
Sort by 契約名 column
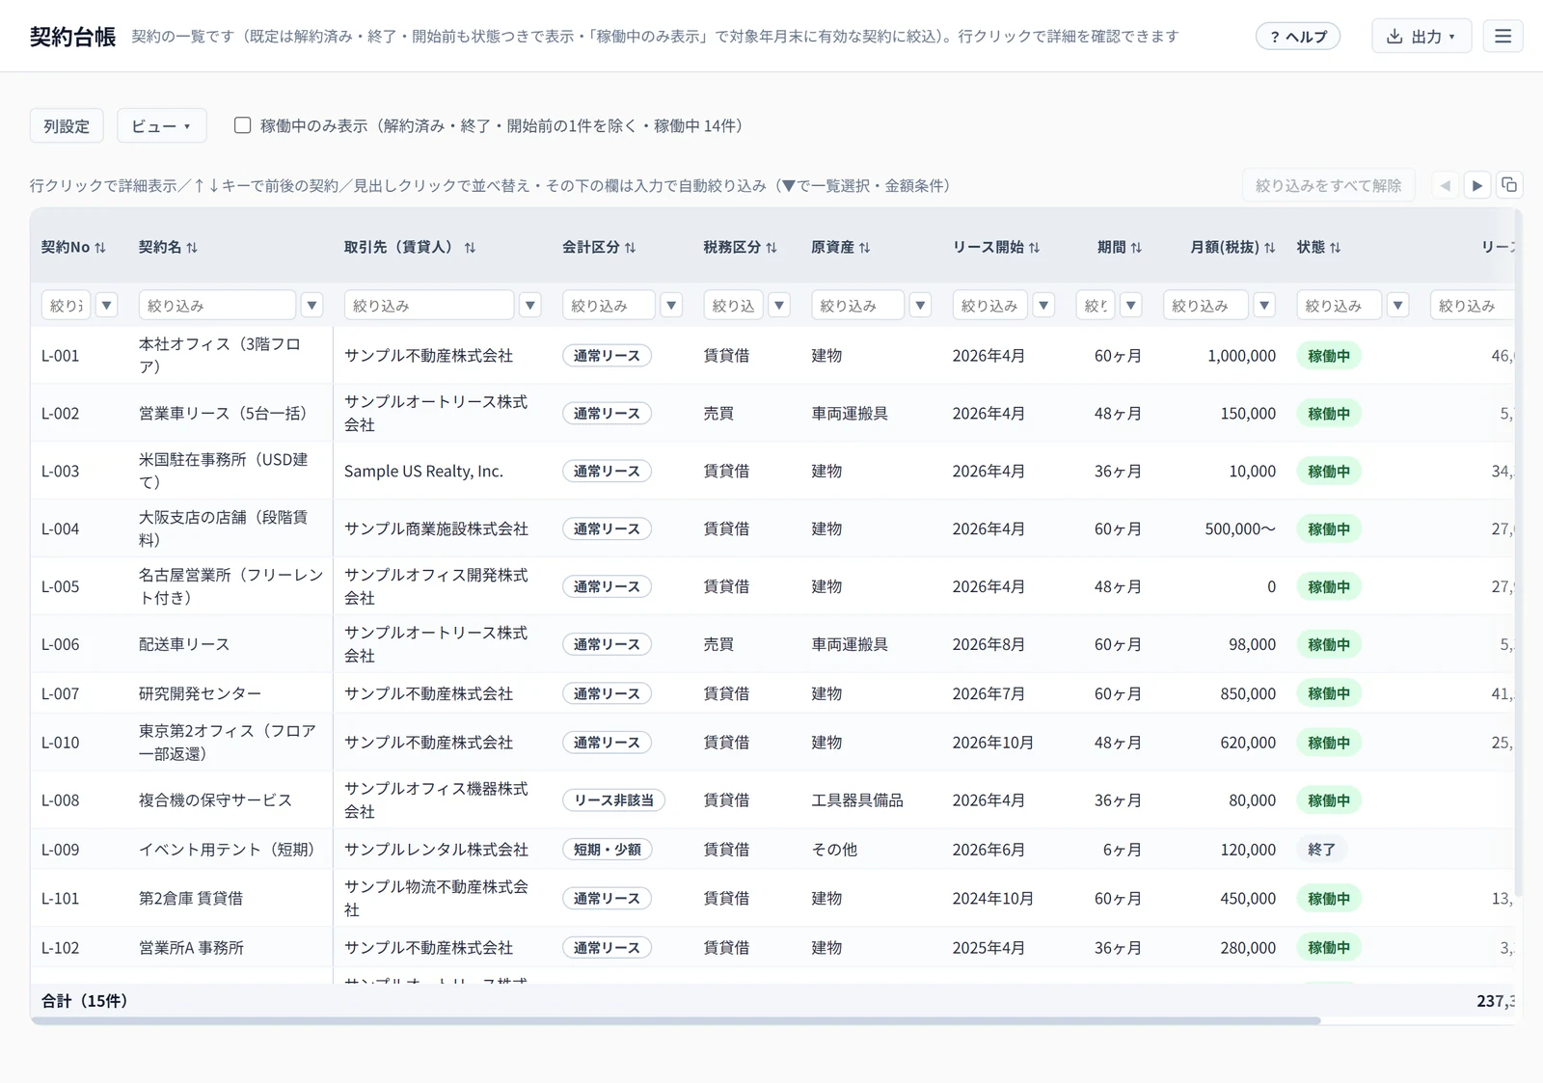[168, 247]
